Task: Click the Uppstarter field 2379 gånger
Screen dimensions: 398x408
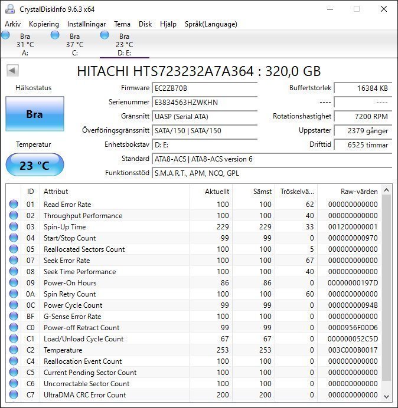Action: (363, 130)
